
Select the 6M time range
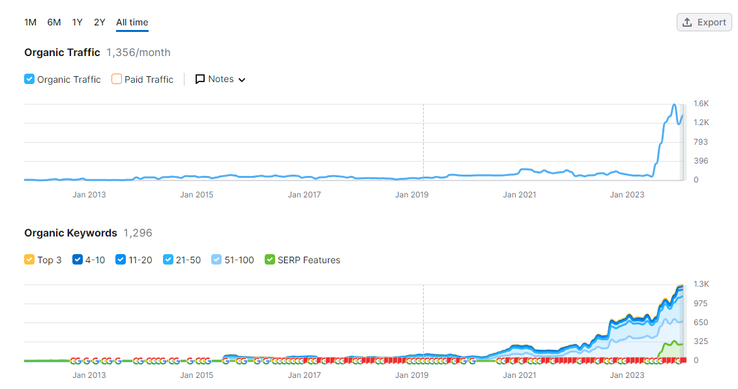[x=53, y=22]
